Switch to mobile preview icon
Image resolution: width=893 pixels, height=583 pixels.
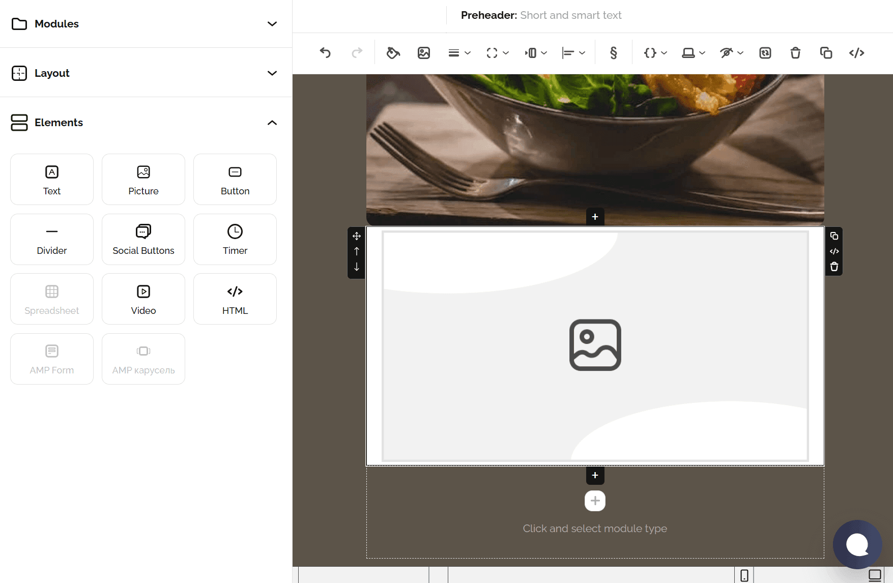pos(744,575)
